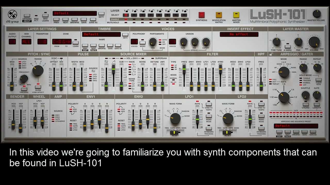Click the pitch Frequency knob
Screen dimensions: 330x185
click(x=24, y=79)
